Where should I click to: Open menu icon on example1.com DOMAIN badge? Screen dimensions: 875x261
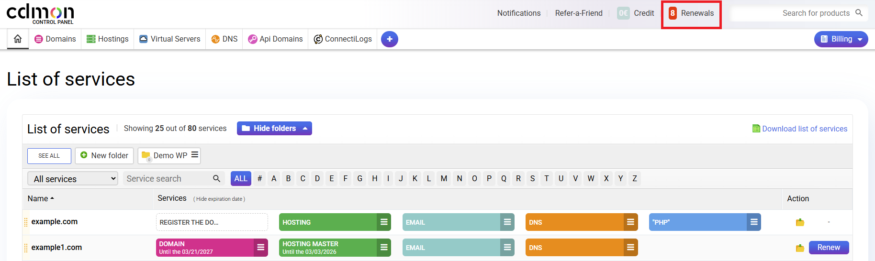coord(261,248)
